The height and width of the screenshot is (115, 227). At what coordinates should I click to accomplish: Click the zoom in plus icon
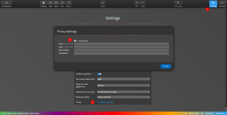point(202,114)
